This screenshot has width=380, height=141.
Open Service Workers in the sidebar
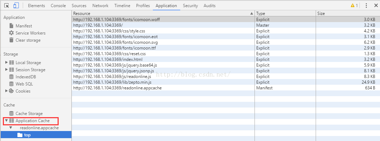tap(31, 33)
